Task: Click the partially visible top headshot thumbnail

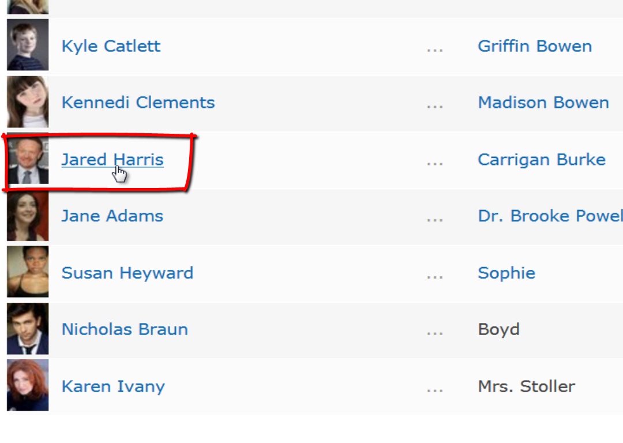Action: coord(28,7)
